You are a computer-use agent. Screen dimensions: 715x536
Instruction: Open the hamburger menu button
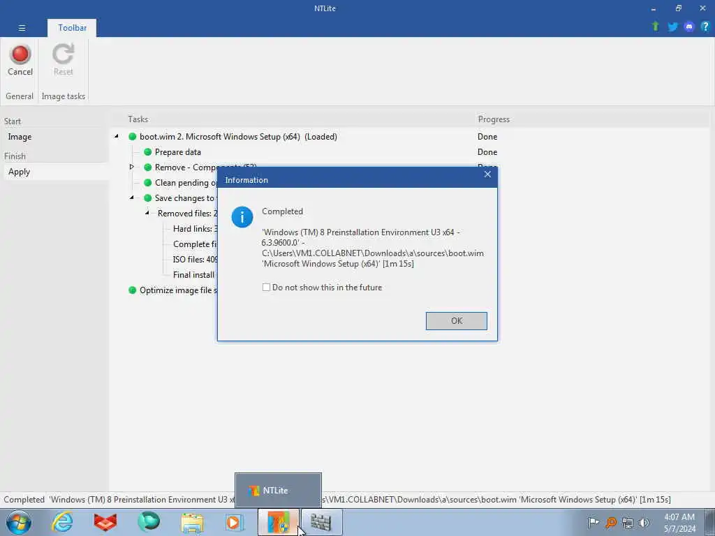pos(22,28)
